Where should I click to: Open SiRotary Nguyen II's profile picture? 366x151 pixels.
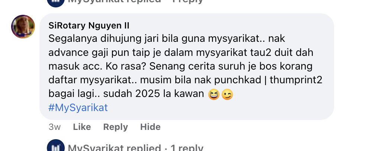click(23, 27)
